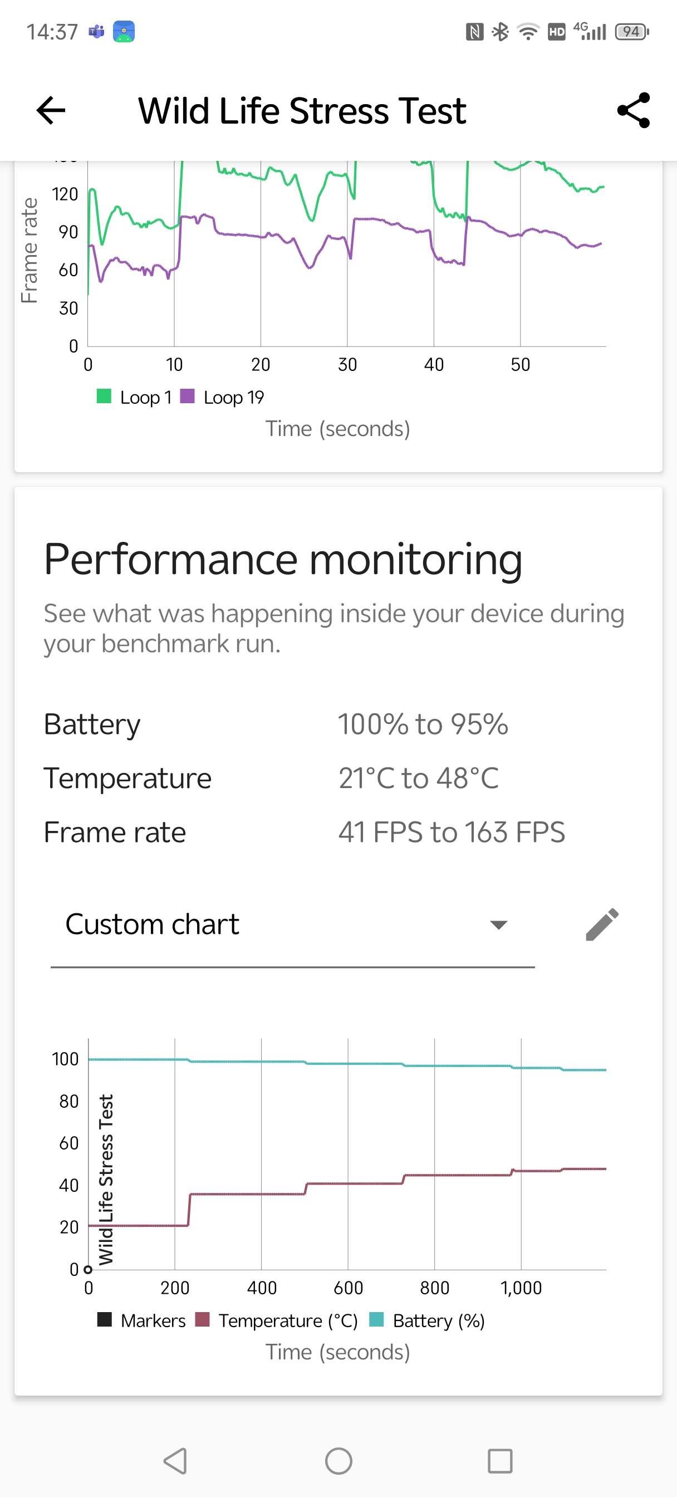Click Temperature (°C) legend color swatch
This screenshot has width=677, height=1497.
tap(202, 1320)
